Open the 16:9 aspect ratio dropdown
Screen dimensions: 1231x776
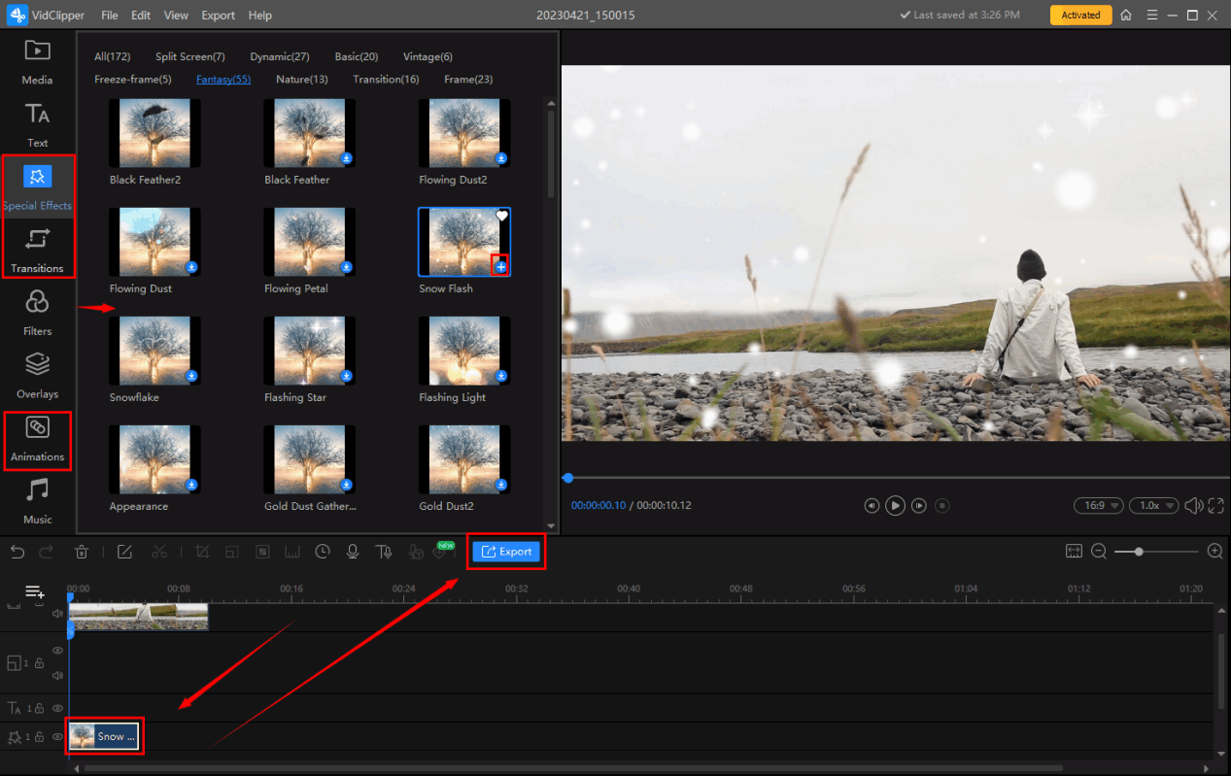[x=1098, y=505]
